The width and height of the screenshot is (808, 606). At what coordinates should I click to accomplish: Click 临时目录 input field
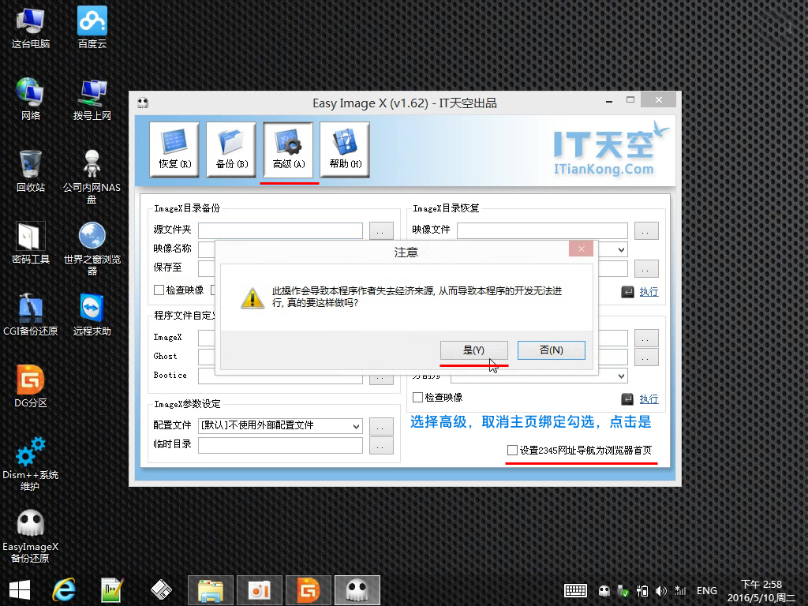coord(280,445)
